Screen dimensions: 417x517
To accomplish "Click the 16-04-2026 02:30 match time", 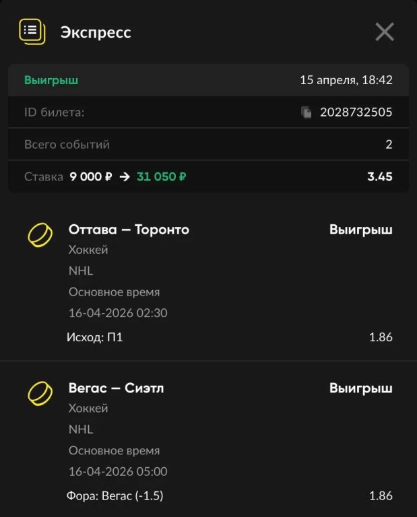I will point(118,313).
